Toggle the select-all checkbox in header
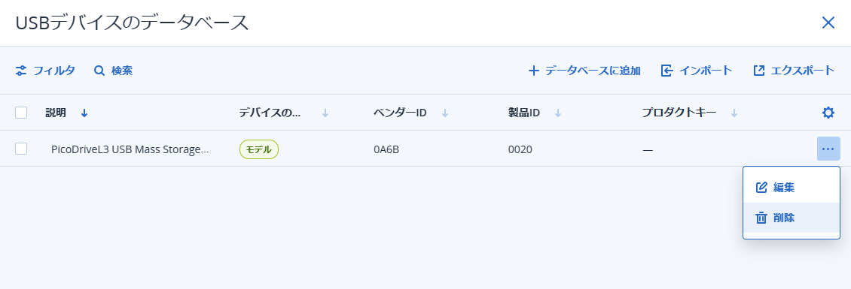The width and height of the screenshot is (851, 289). click(x=21, y=113)
